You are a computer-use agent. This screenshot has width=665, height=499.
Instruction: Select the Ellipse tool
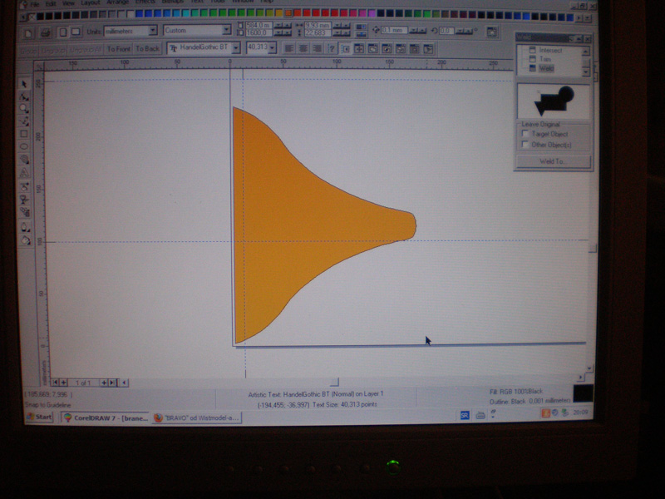(25, 146)
